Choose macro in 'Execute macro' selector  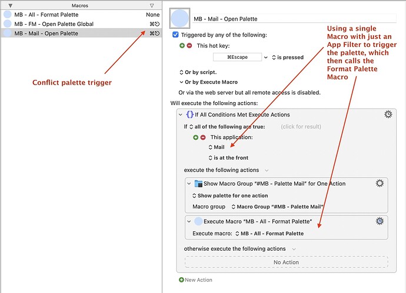[x=269, y=234]
